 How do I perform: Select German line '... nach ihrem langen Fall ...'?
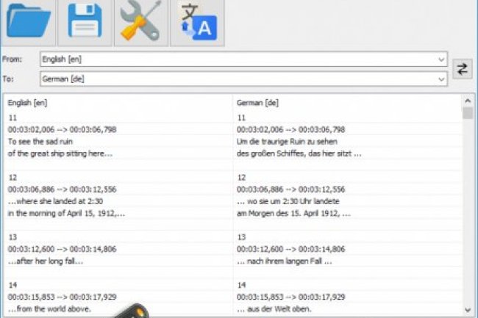[285, 261]
